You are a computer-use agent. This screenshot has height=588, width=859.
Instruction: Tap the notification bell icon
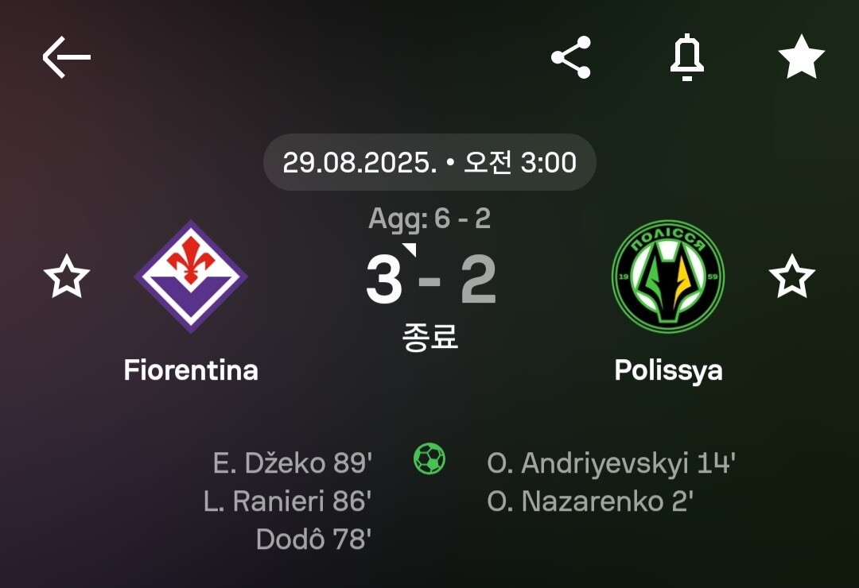[686, 57]
